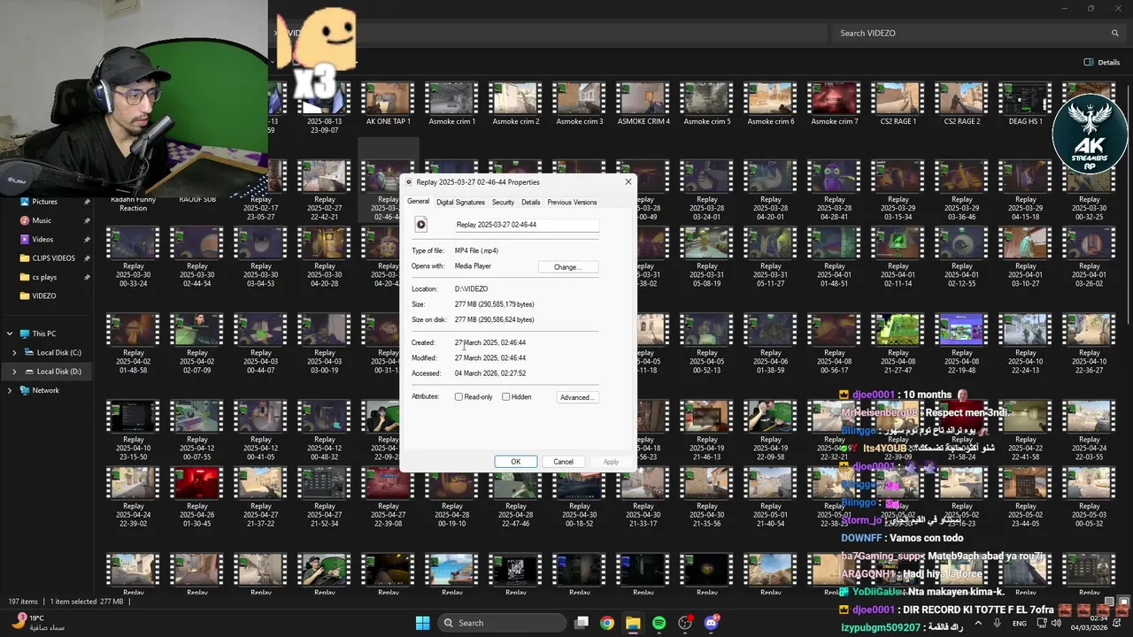The width and height of the screenshot is (1133, 637).
Task: Toggle the Details pane button in Explorer
Action: click(x=1102, y=62)
